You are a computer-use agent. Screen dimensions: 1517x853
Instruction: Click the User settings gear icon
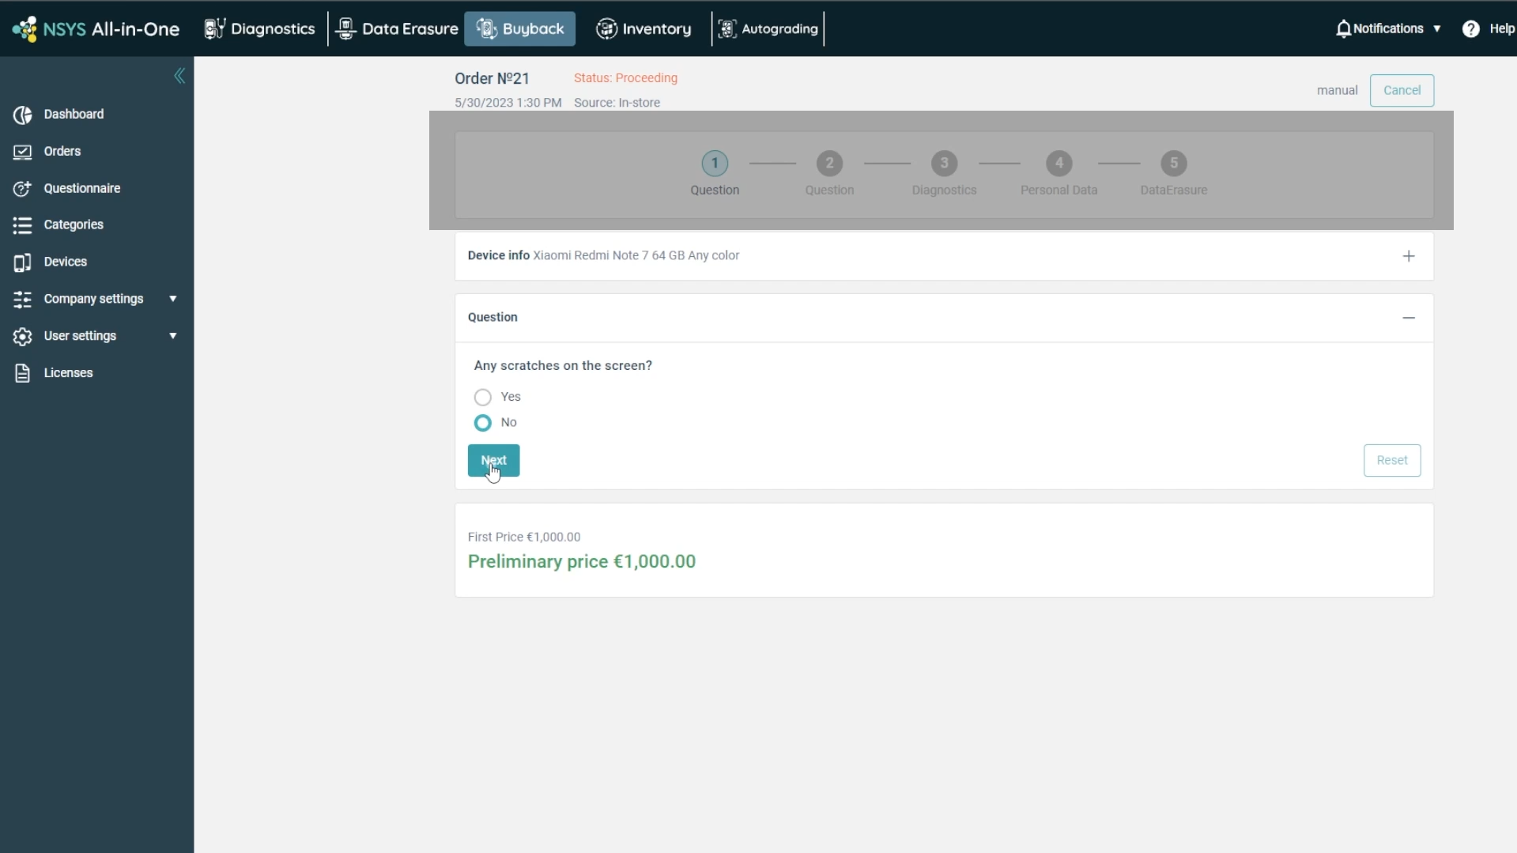pyautogui.click(x=22, y=337)
